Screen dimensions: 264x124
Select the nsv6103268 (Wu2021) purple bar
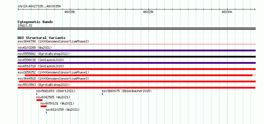[136, 50]
